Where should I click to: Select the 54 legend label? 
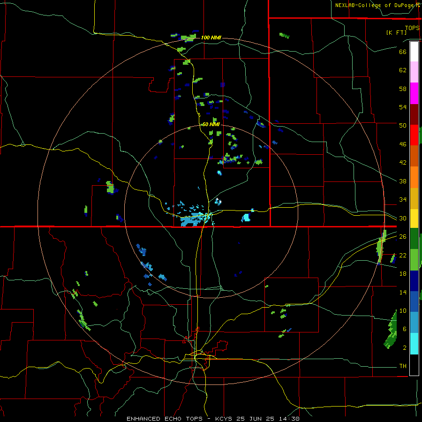(403, 107)
